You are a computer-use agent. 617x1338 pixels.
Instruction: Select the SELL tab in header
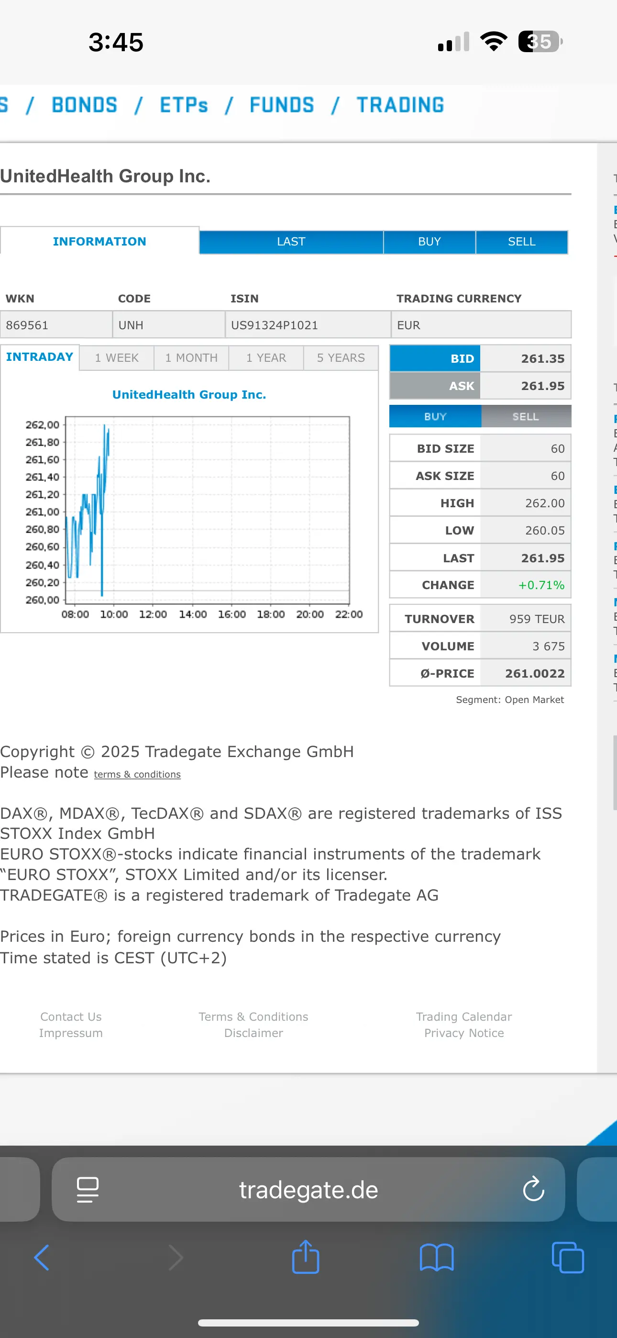[x=521, y=242]
